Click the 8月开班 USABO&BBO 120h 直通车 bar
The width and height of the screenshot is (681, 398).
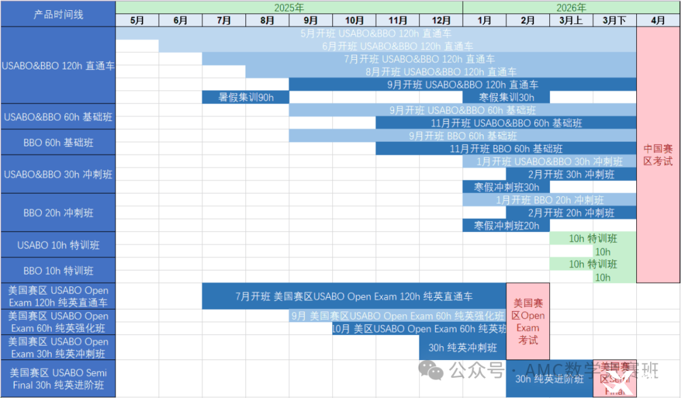441,72
